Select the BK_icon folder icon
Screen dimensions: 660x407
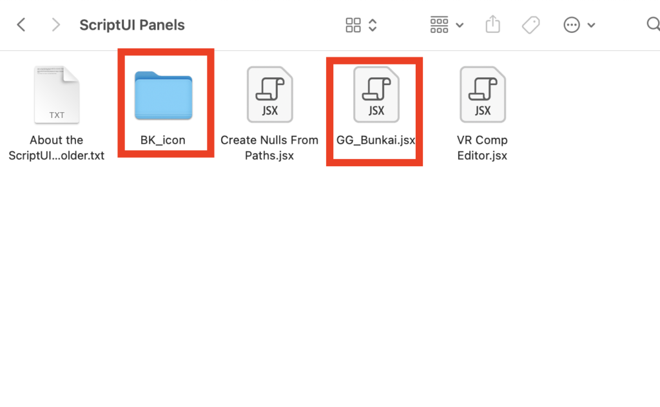tap(163, 96)
